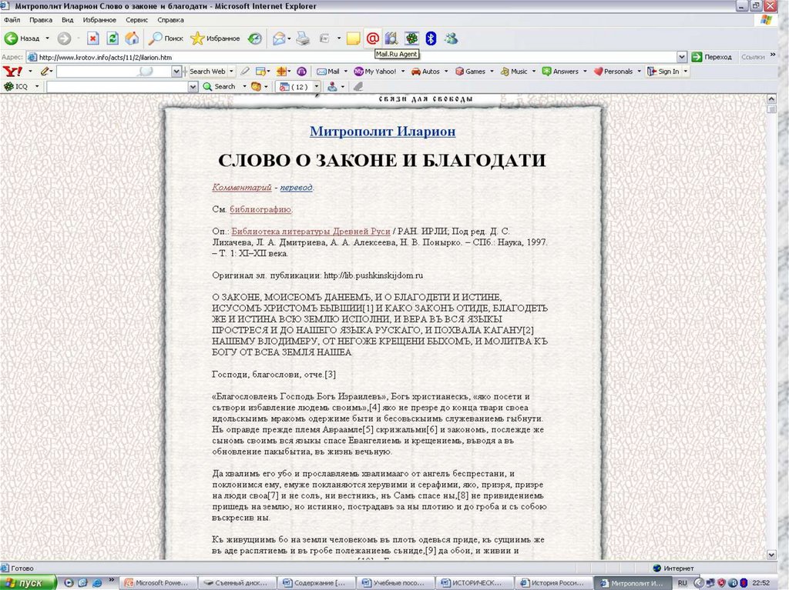Click the printer icon to print
The image size is (789, 590).
(303, 38)
